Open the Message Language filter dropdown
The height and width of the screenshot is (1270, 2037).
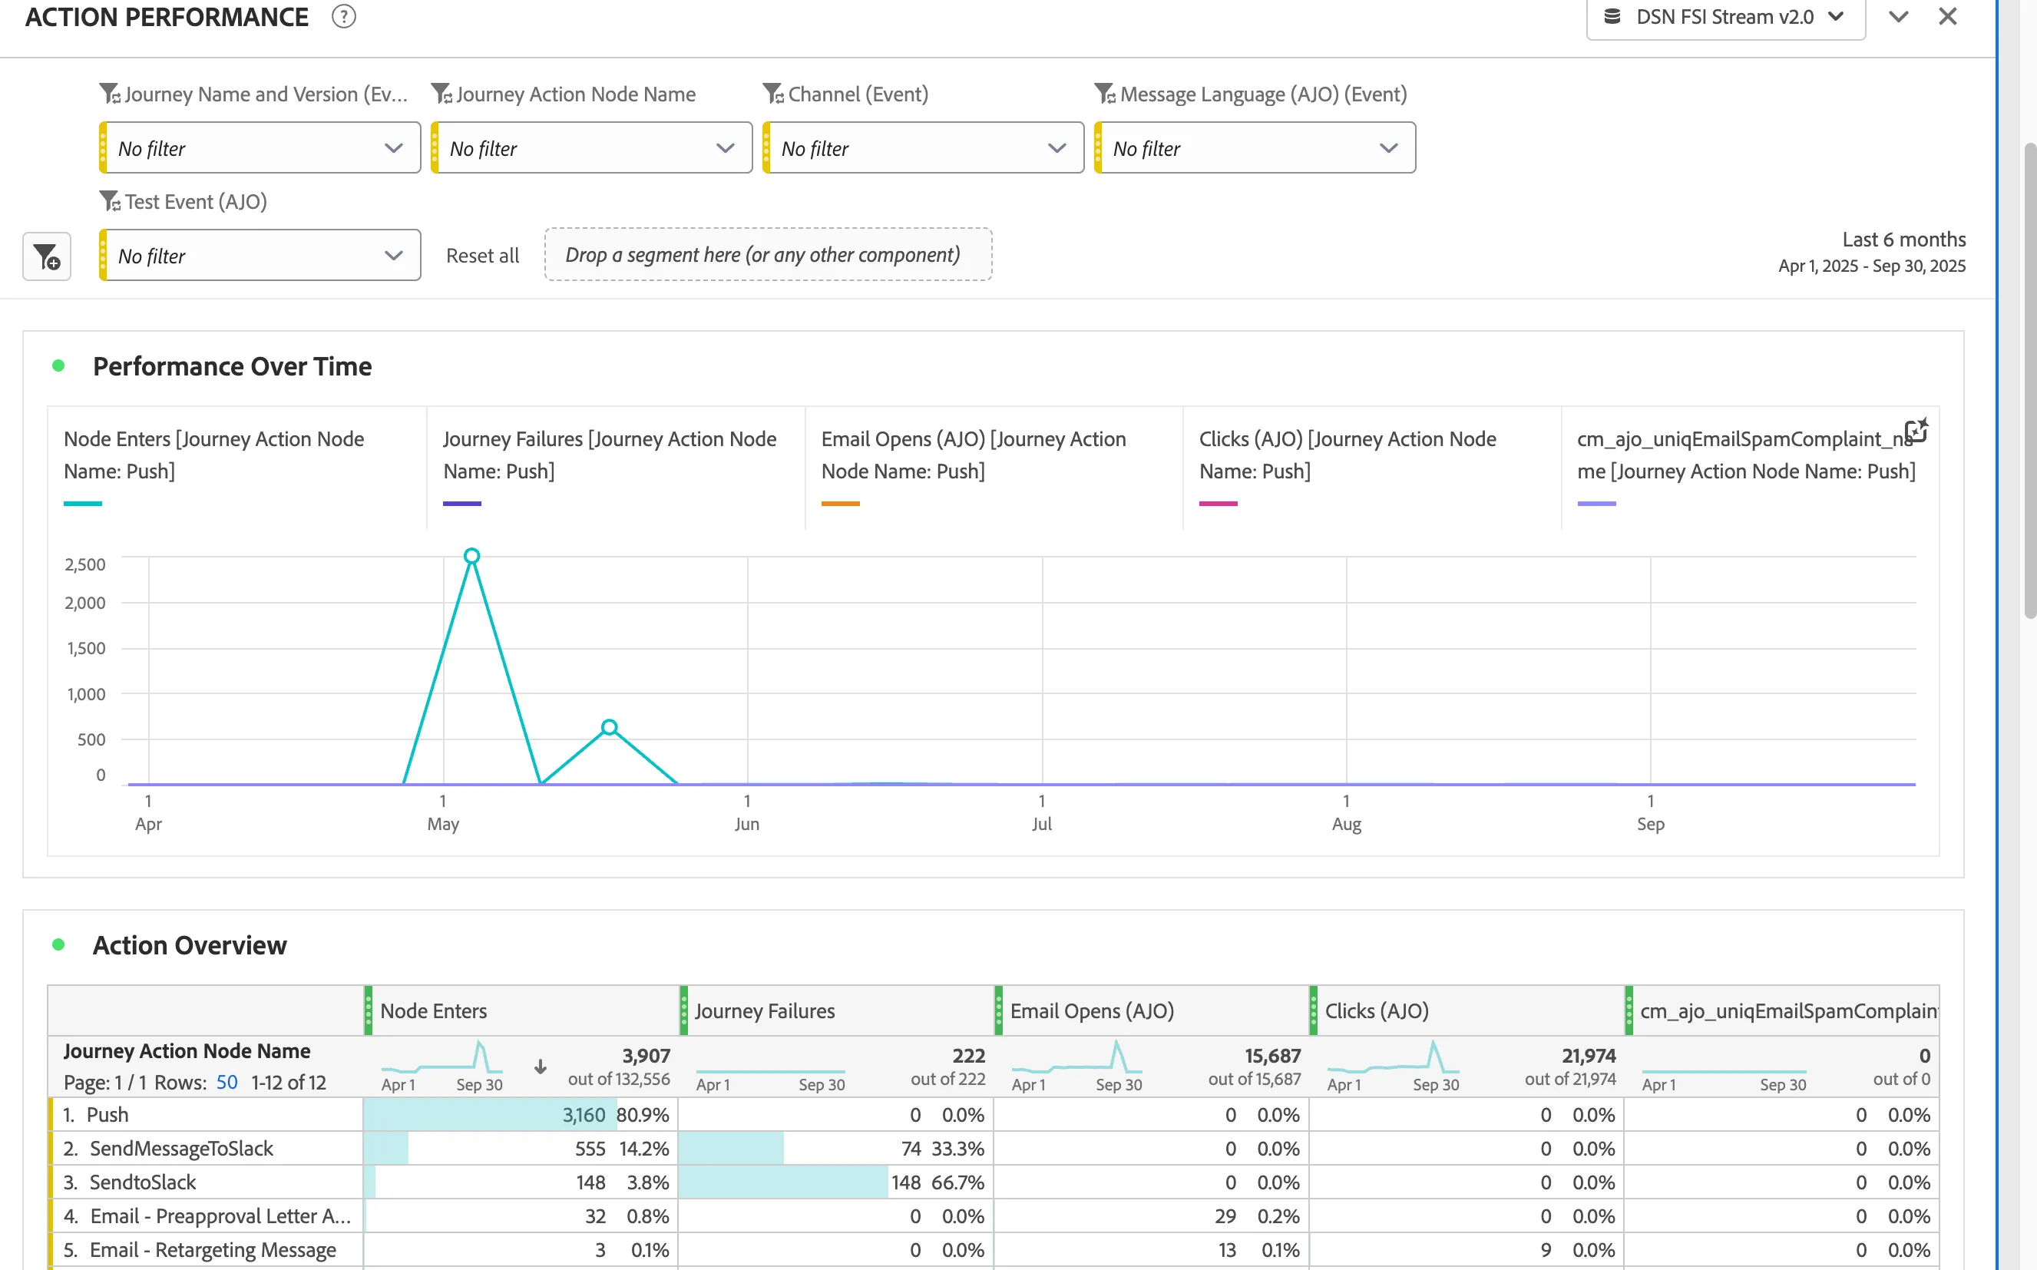(x=1255, y=148)
